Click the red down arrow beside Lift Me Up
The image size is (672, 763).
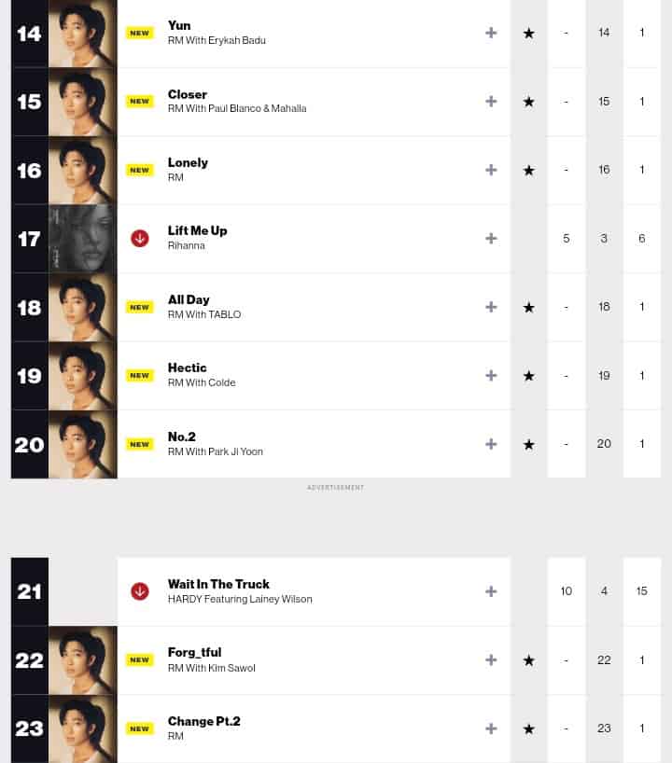click(140, 238)
